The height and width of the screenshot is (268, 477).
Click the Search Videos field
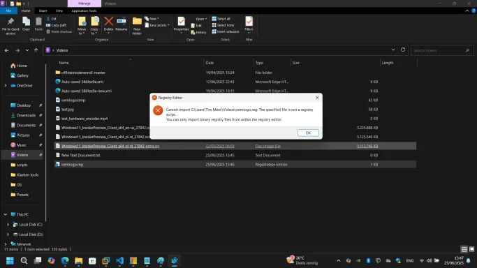click(x=442, y=50)
